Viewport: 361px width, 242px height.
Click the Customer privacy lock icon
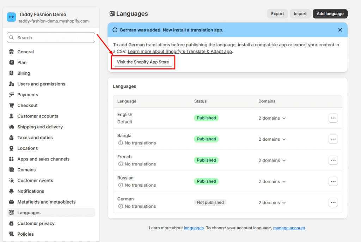tap(11, 223)
